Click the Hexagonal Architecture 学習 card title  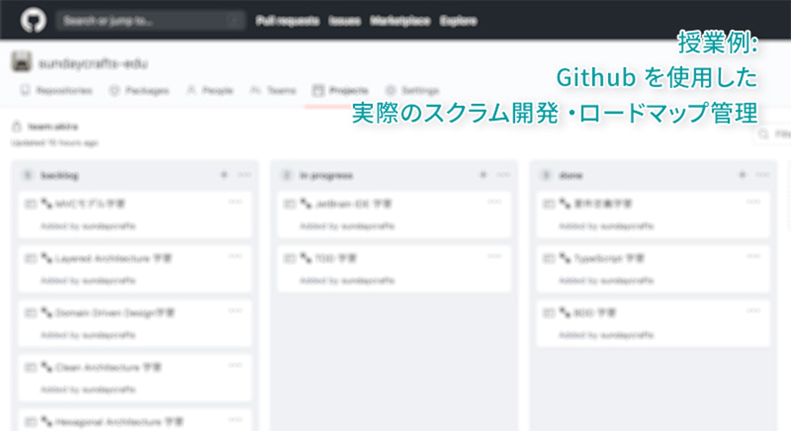(x=119, y=422)
